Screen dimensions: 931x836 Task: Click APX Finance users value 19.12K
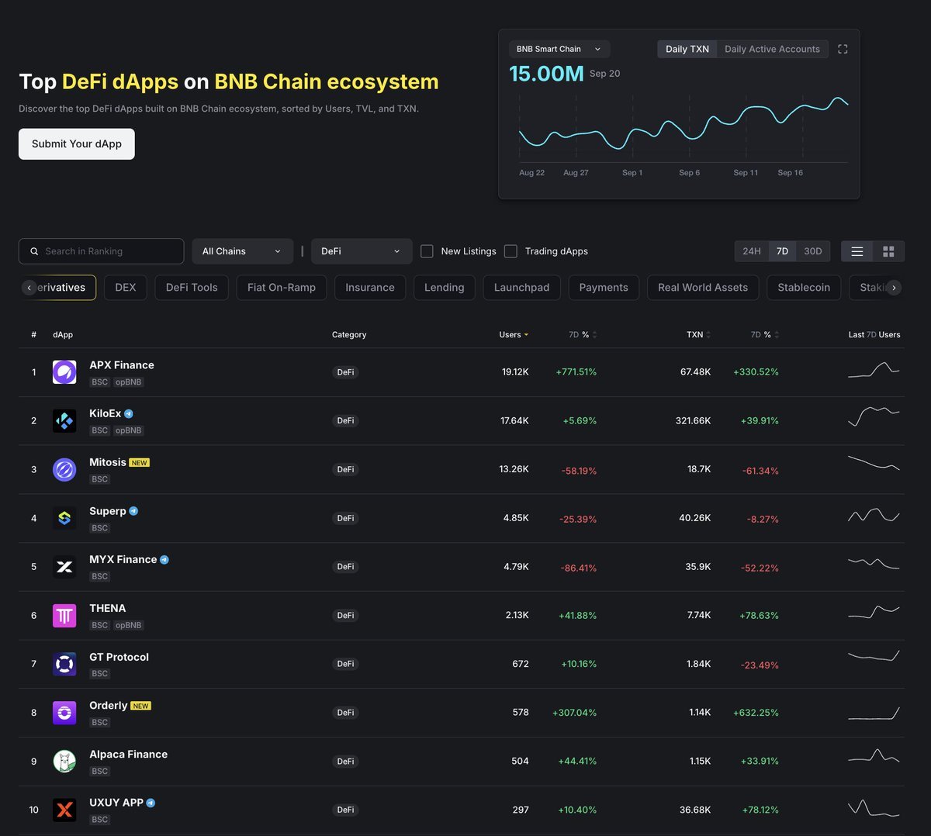pyautogui.click(x=515, y=372)
